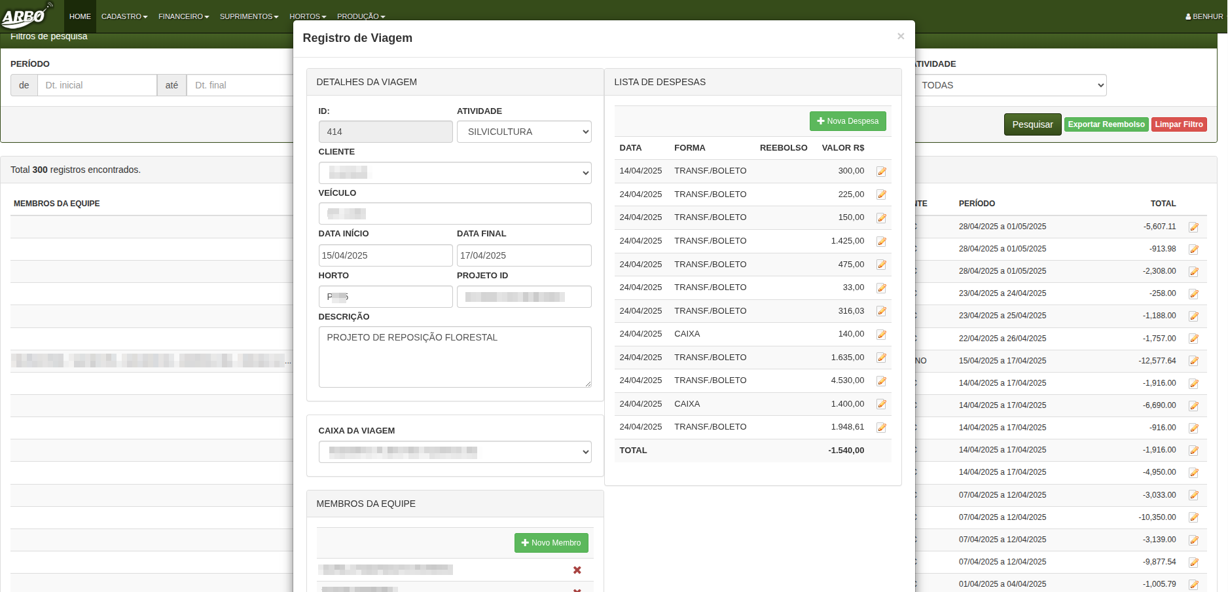Open edit icon for the 4.530,00 expense
The height and width of the screenshot is (592, 1228).
click(x=881, y=381)
